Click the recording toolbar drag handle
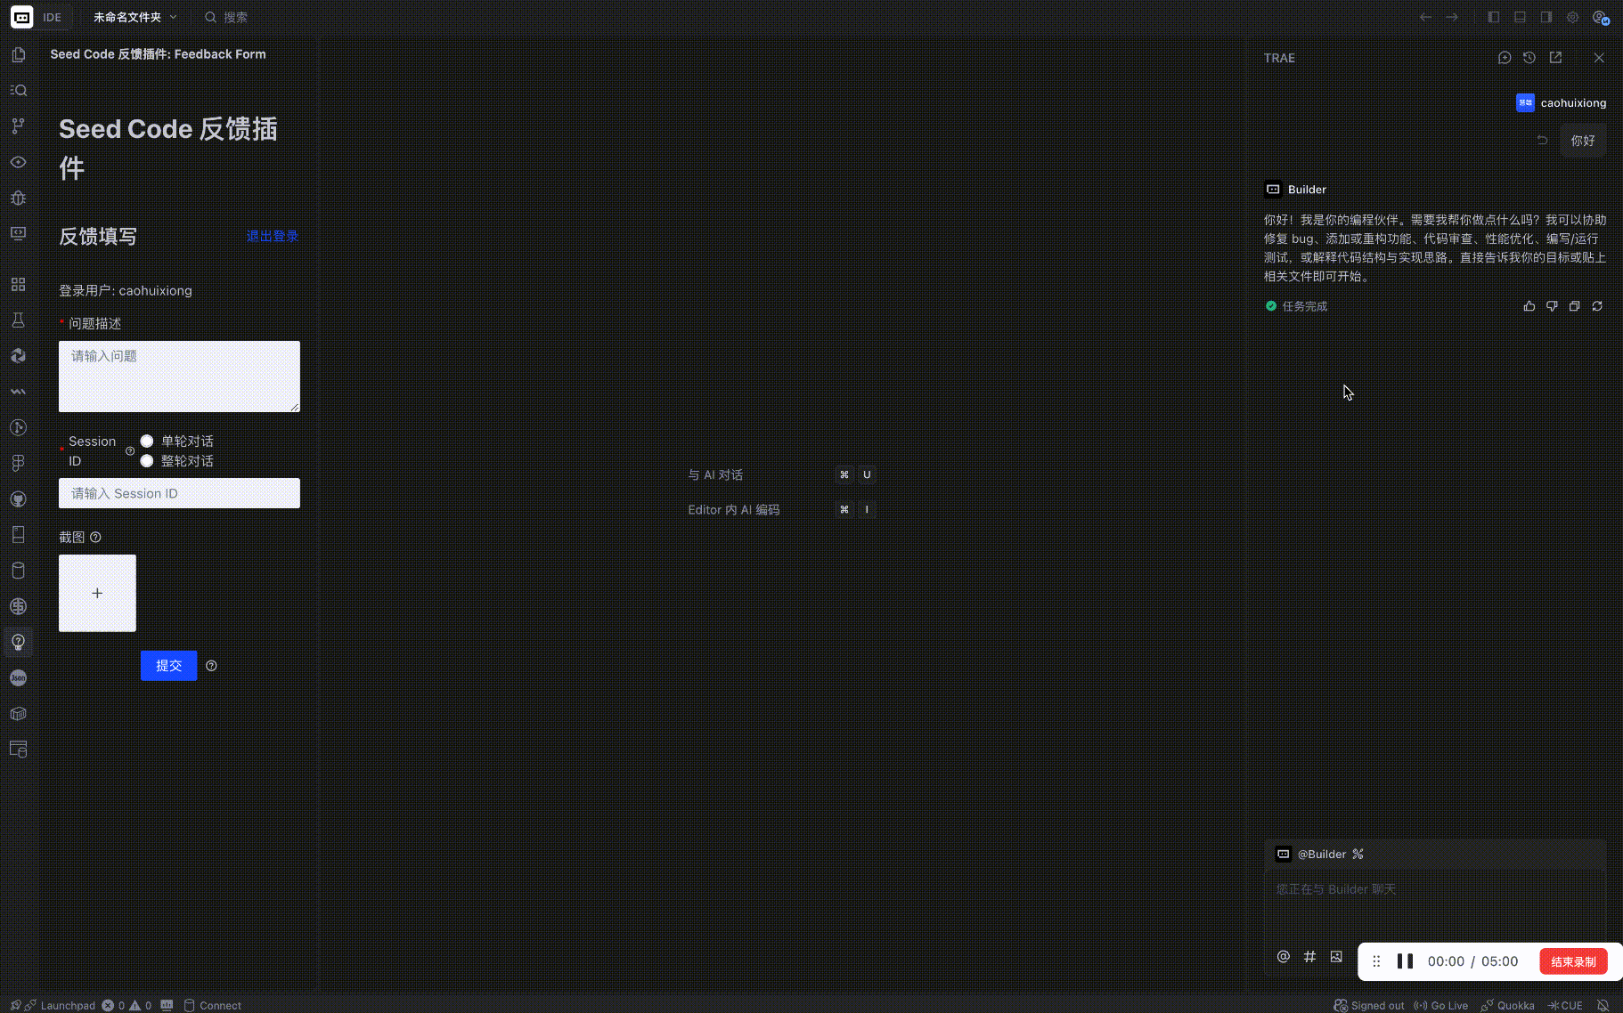The image size is (1623, 1013). pos(1376,961)
